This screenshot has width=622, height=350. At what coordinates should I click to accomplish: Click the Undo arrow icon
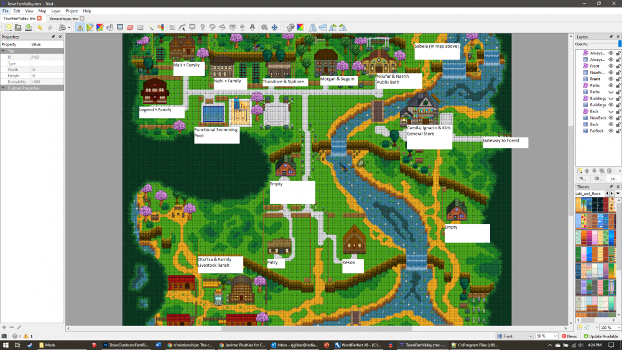(40, 27)
